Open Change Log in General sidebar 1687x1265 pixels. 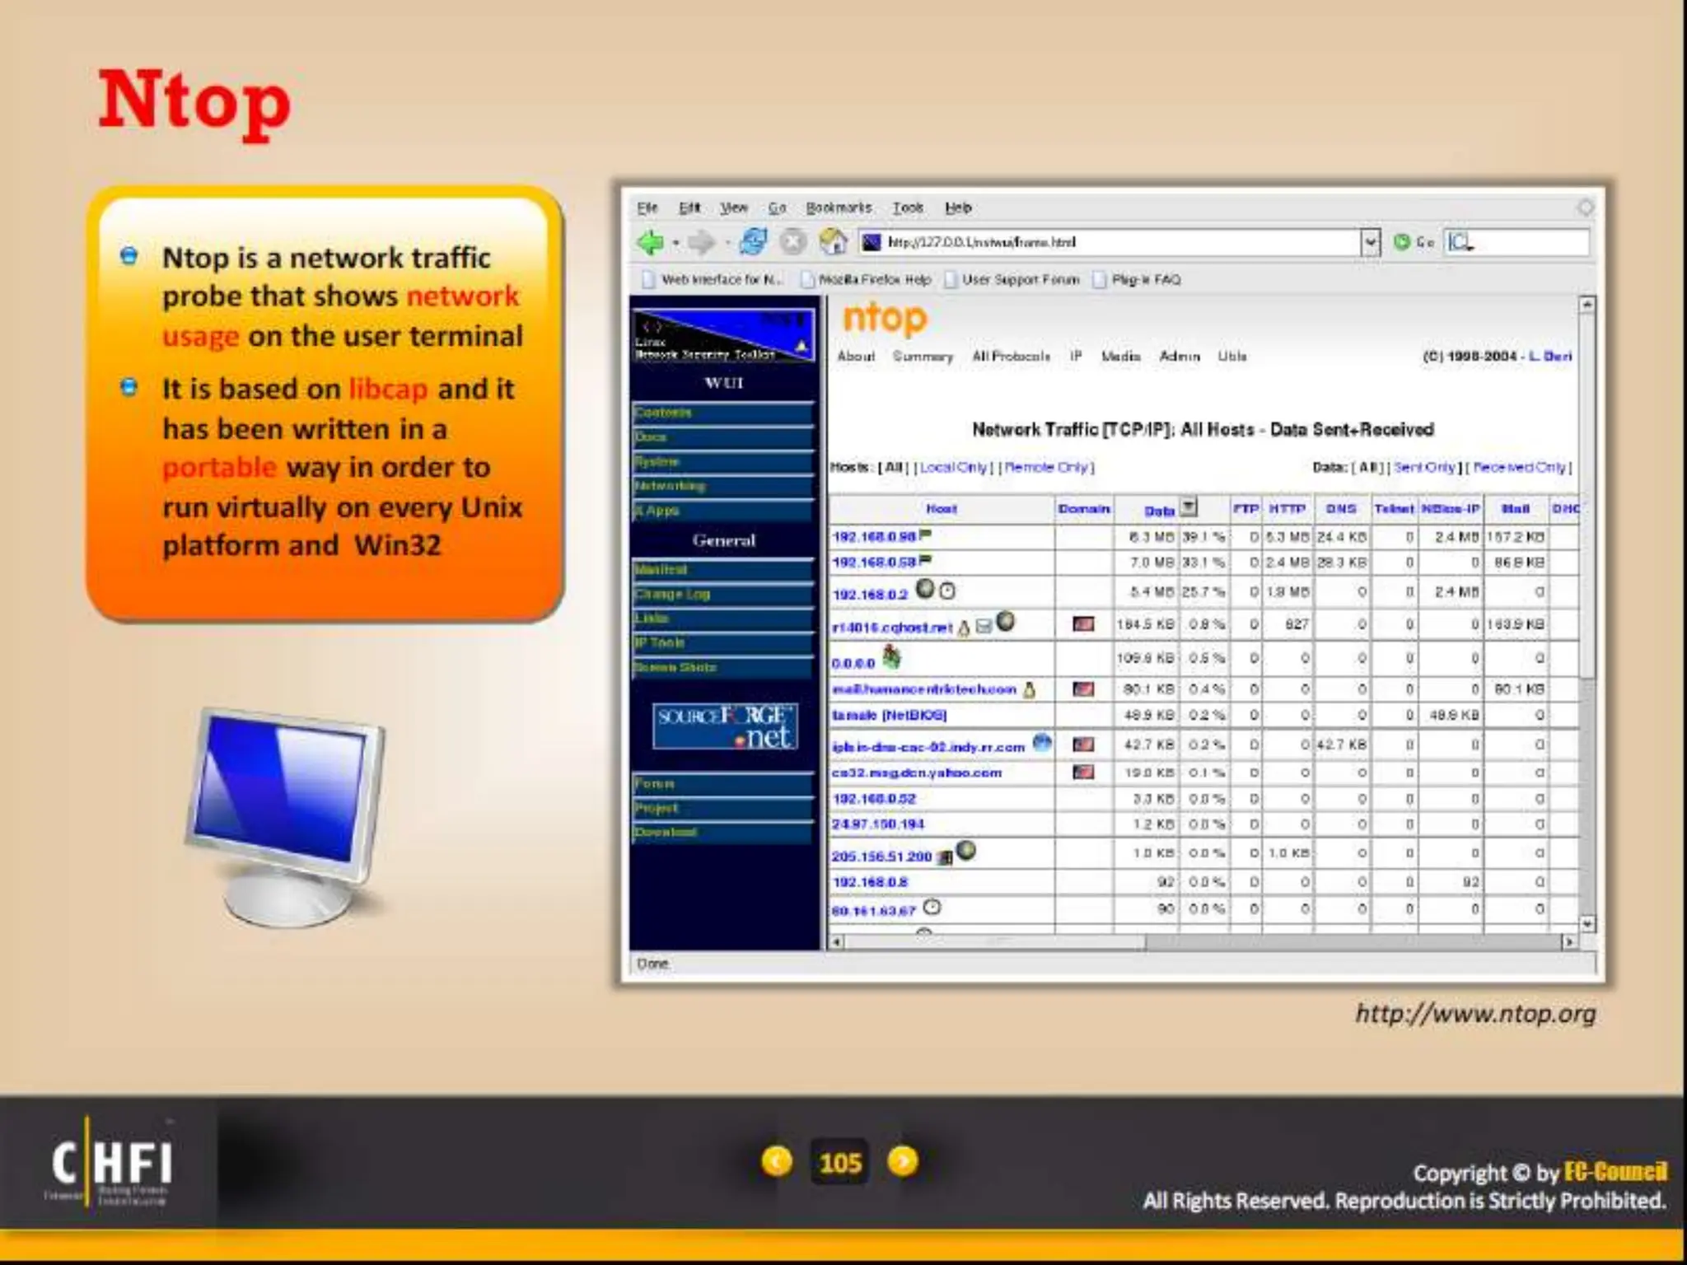pyautogui.click(x=723, y=594)
